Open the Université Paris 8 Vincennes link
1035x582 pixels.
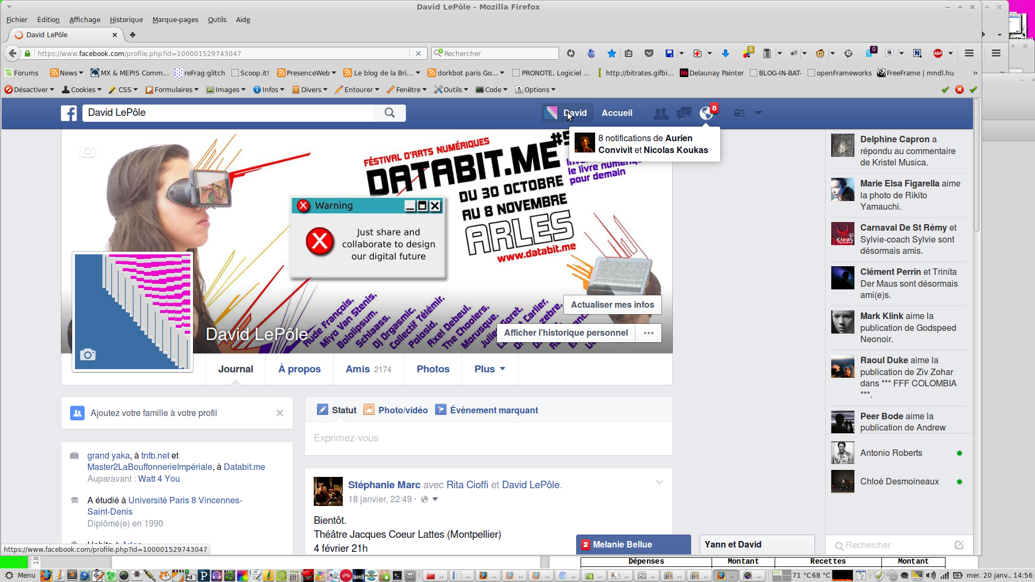185,500
